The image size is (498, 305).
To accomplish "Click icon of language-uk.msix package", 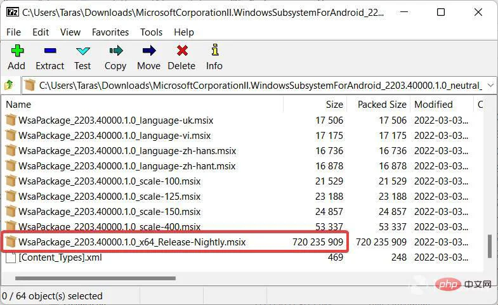I will (11, 120).
